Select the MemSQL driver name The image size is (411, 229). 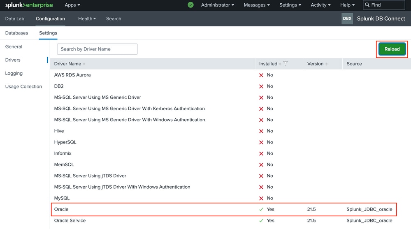point(64,164)
